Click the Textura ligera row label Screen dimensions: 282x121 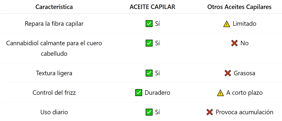pyautogui.click(x=54, y=73)
